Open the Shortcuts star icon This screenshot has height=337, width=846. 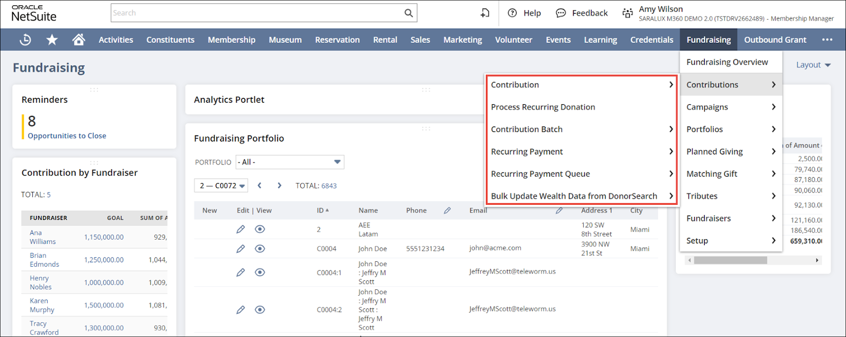pos(52,40)
